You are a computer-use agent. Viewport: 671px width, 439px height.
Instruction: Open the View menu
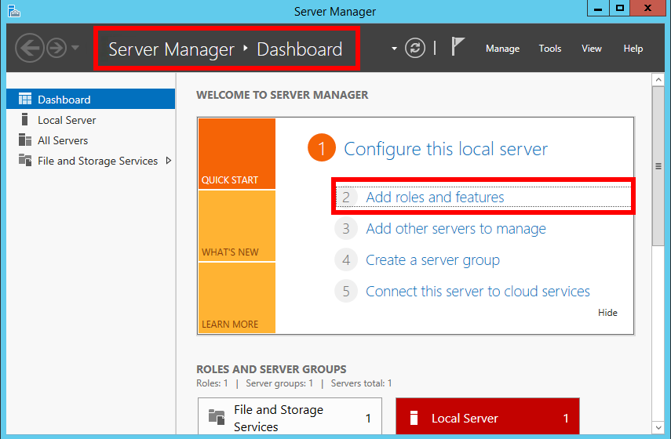591,49
